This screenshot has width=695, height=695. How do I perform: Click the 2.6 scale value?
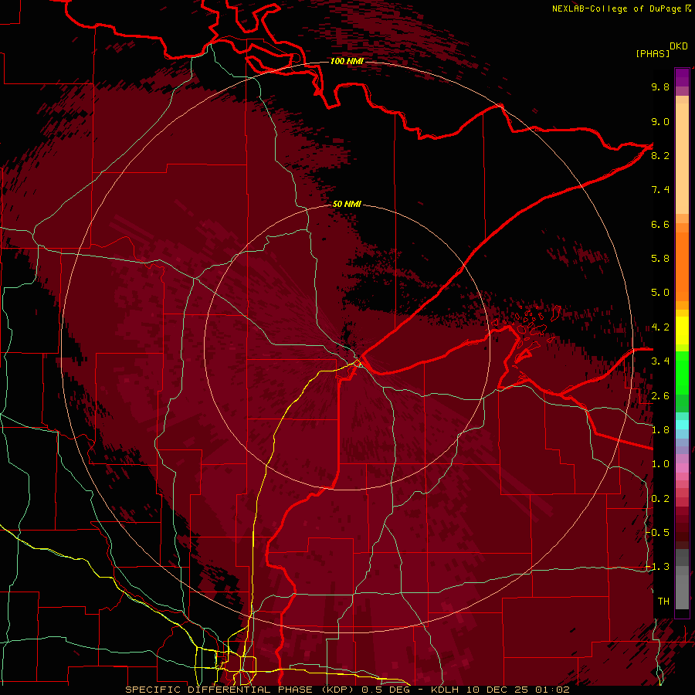(x=660, y=396)
